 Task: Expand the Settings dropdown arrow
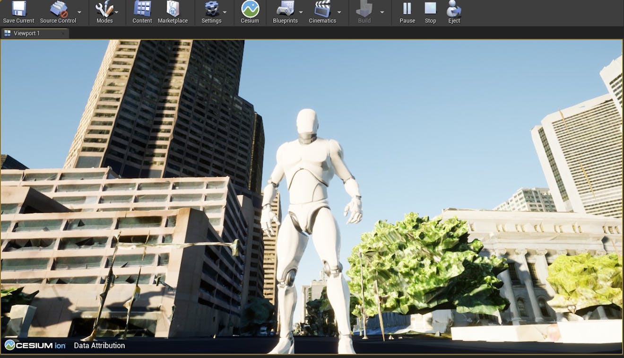(x=225, y=12)
